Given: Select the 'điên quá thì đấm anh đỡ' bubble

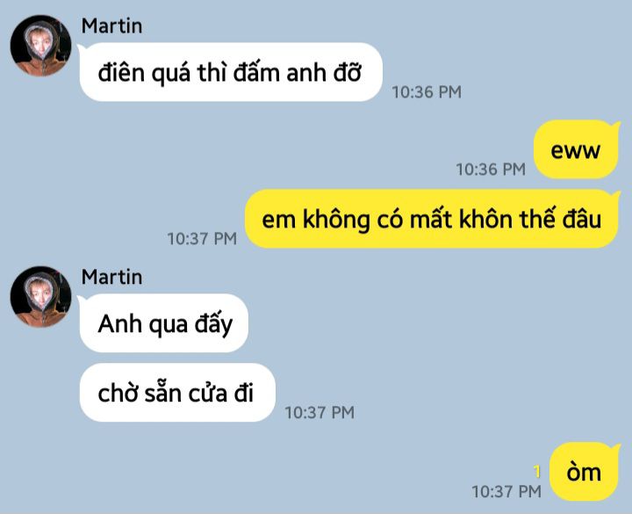Looking at the screenshot, I should tap(231, 72).
